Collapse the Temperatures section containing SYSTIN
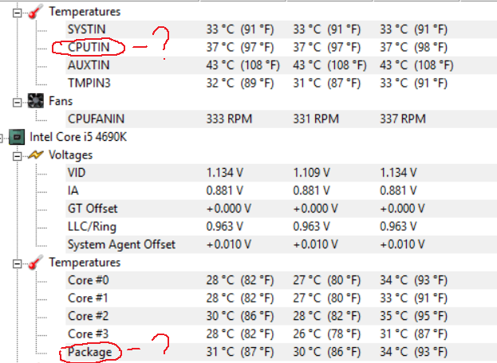 tap(18, 12)
